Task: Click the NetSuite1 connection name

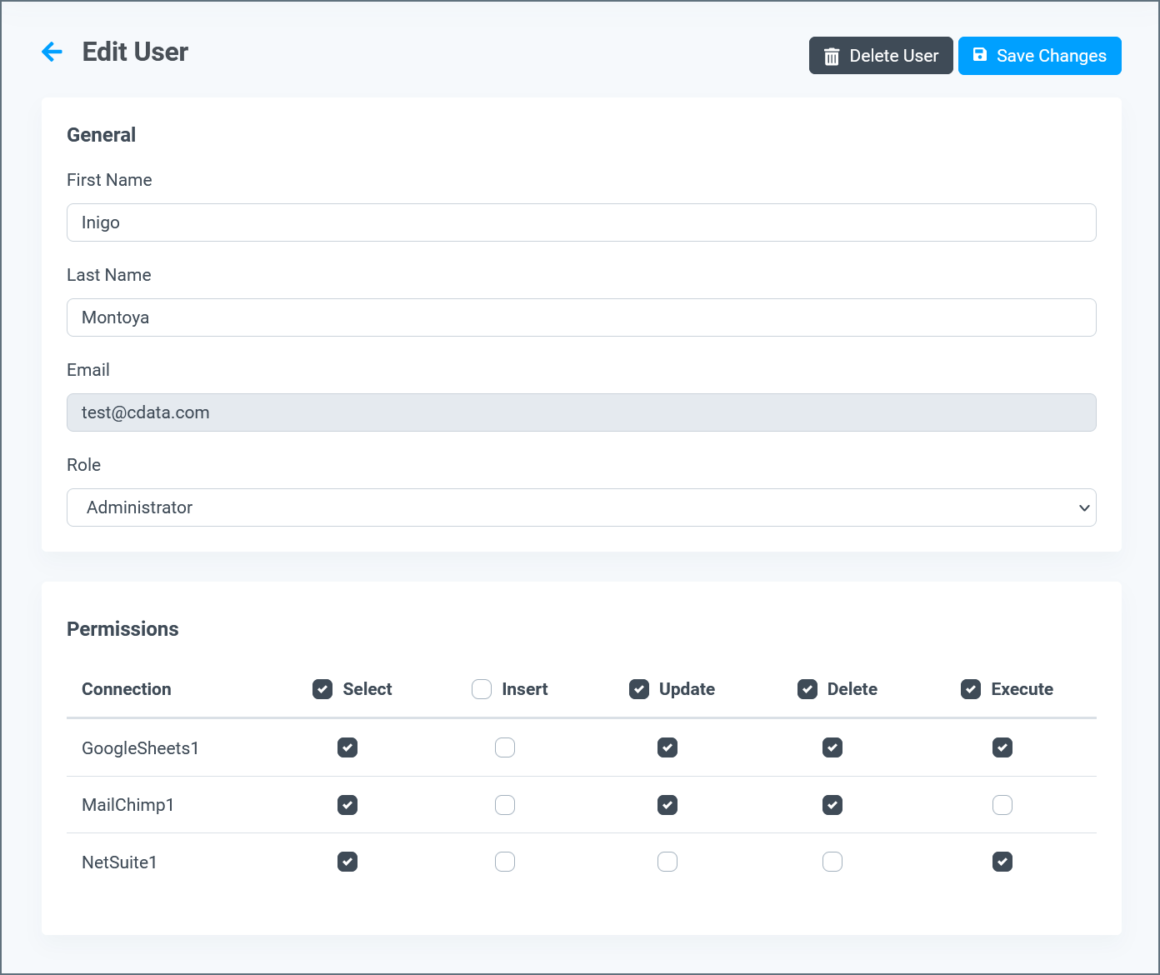Action: (119, 862)
